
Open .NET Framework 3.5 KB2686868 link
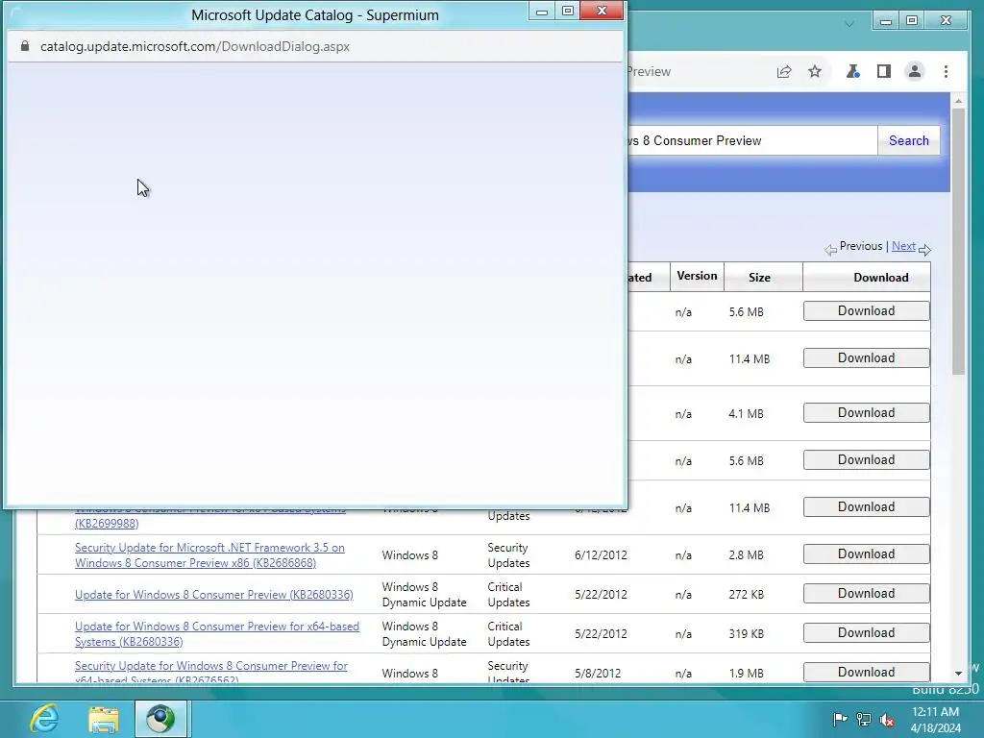click(209, 555)
